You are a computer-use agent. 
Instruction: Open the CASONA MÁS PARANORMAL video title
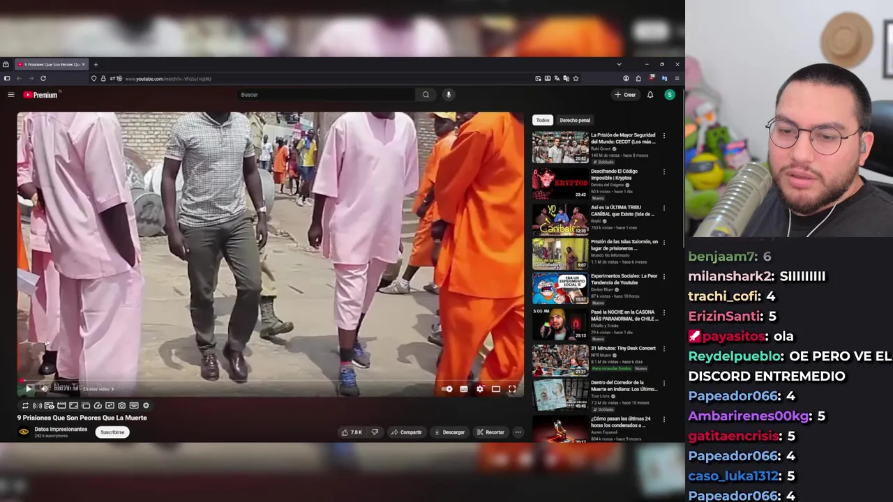pos(623,315)
